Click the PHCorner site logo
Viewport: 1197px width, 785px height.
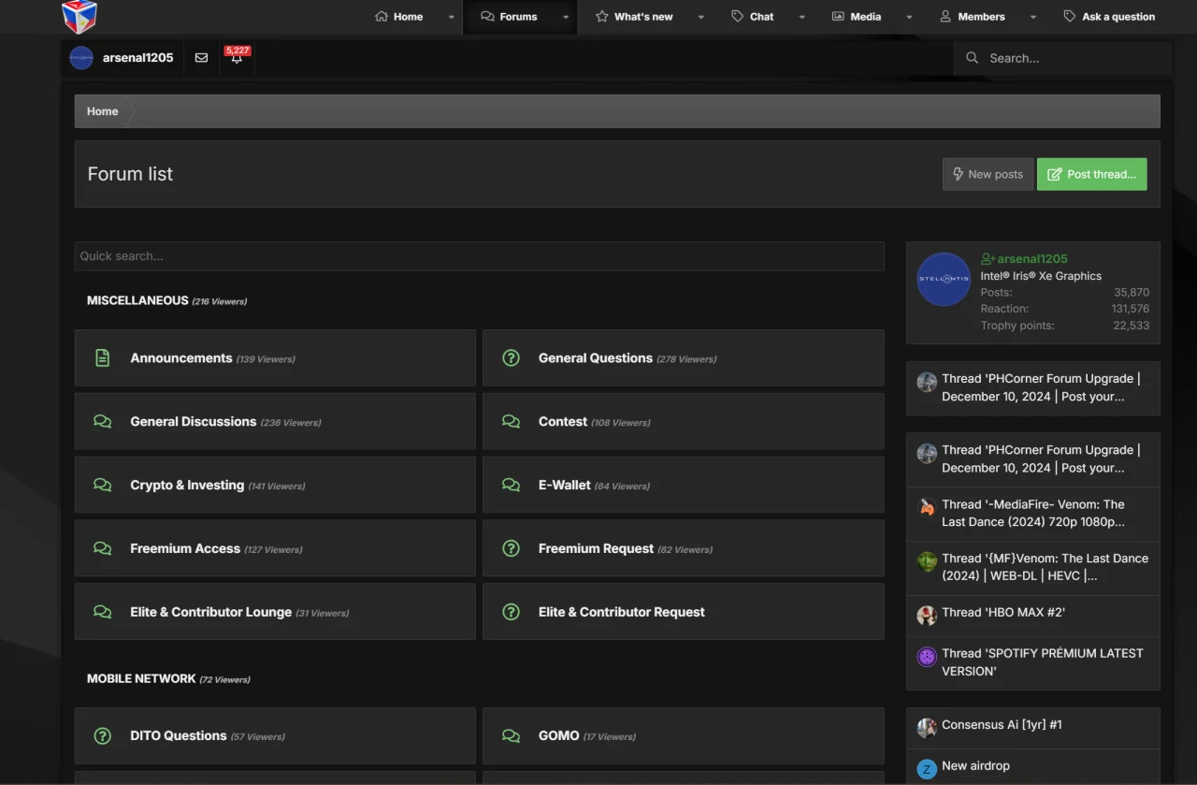(x=79, y=16)
